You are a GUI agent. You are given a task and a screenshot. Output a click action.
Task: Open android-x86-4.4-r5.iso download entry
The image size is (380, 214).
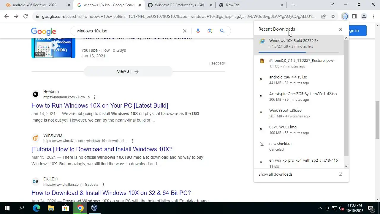299,80
